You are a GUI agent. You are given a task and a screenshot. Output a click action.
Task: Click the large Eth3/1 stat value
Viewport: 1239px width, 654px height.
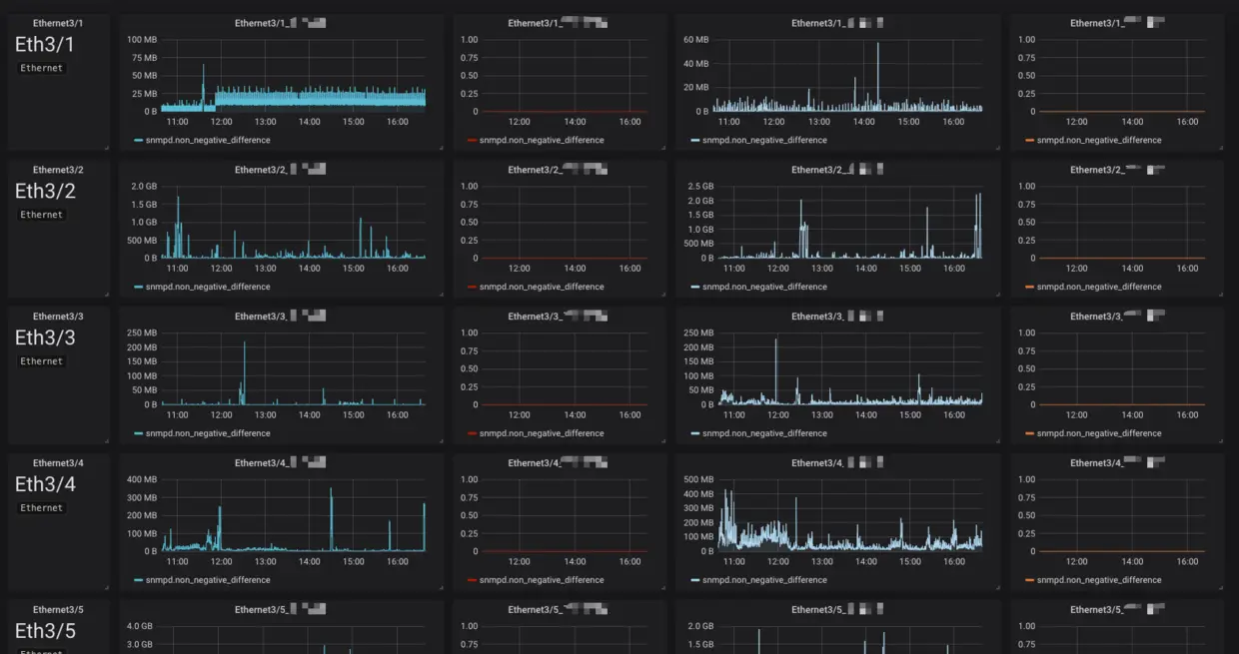click(45, 44)
